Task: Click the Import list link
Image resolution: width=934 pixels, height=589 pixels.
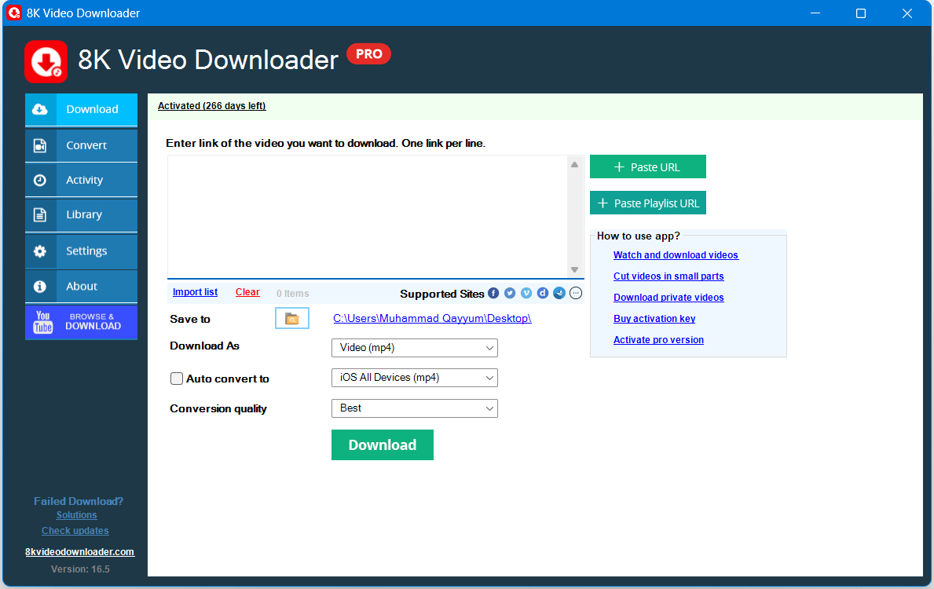Action: click(195, 292)
